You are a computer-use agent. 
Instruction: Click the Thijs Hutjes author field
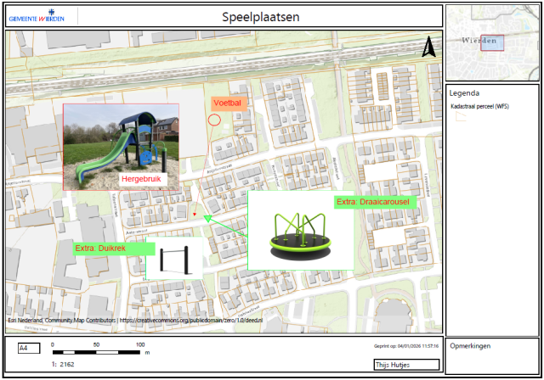(x=406, y=365)
